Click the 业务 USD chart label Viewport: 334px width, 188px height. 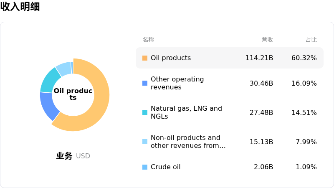point(73,156)
